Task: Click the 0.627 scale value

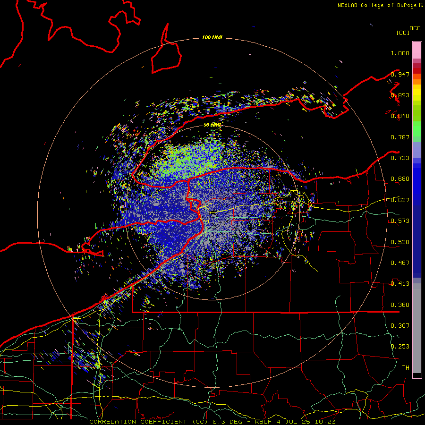Action: pos(400,200)
